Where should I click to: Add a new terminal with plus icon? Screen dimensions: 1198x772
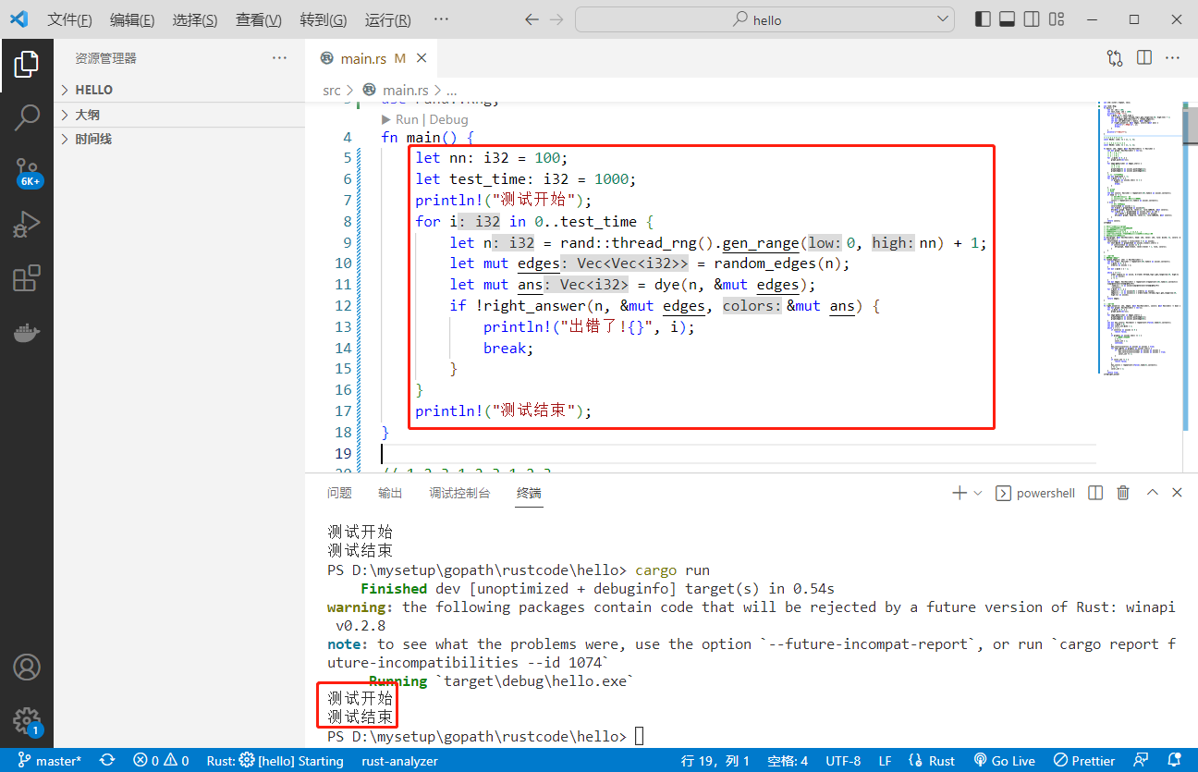coord(960,493)
